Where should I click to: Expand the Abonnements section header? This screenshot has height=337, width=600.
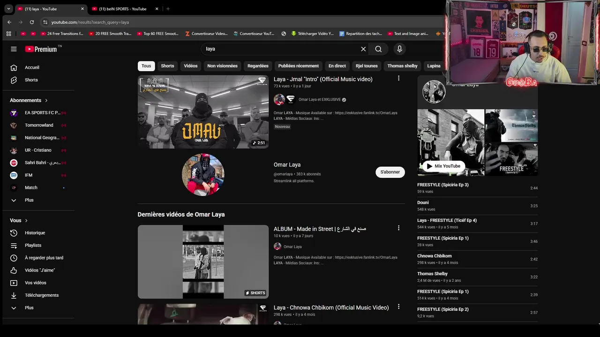29,100
